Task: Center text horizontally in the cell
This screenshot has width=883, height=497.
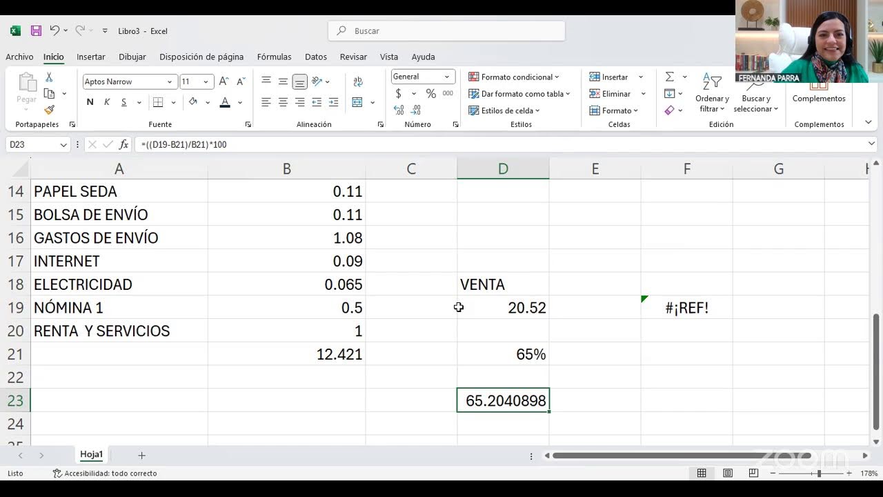Action: click(283, 102)
